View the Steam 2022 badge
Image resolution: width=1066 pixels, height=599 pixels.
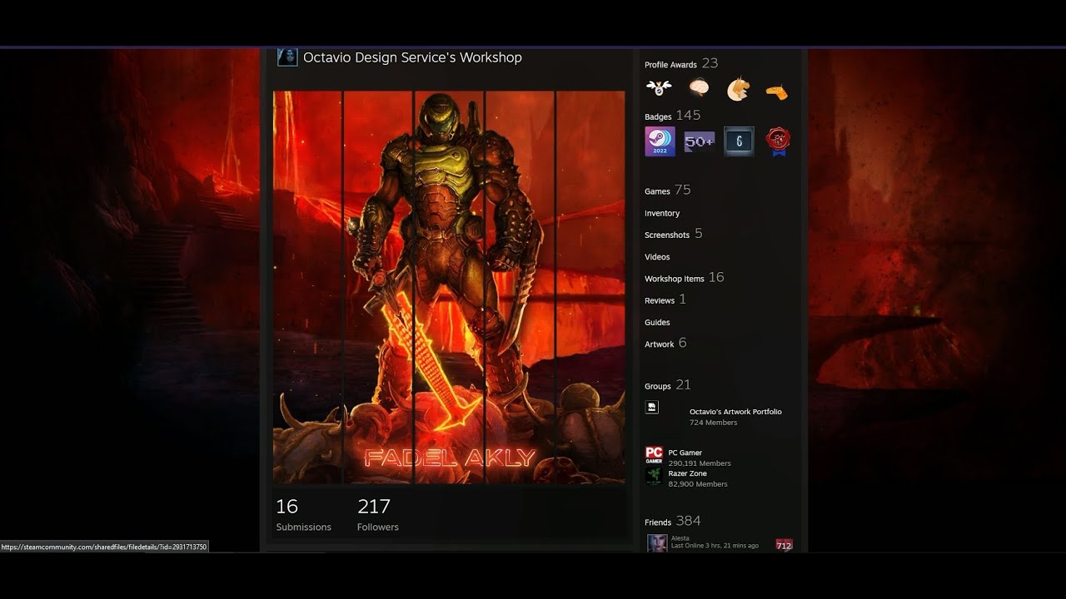coord(660,141)
